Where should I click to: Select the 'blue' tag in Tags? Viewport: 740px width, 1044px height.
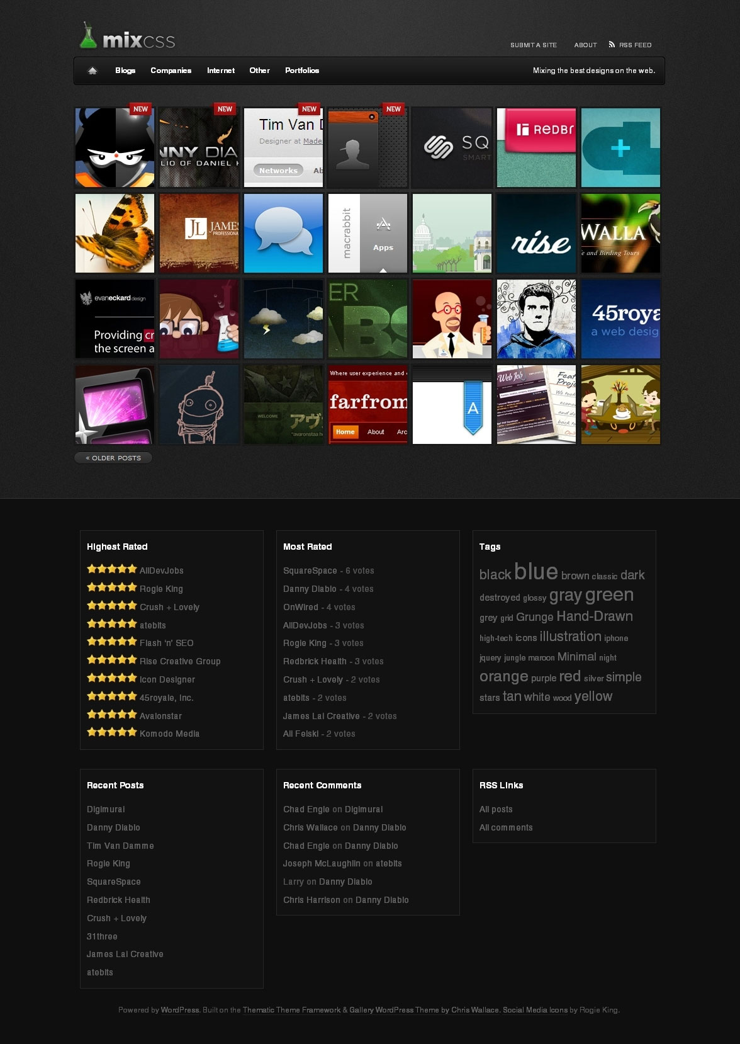click(x=535, y=571)
